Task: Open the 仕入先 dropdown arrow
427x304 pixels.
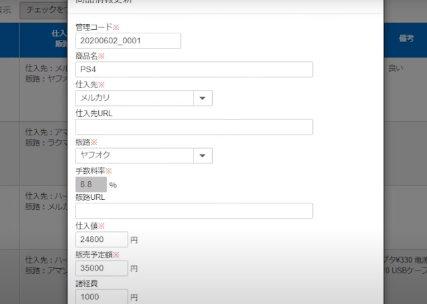Action: pyautogui.click(x=203, y=98)
